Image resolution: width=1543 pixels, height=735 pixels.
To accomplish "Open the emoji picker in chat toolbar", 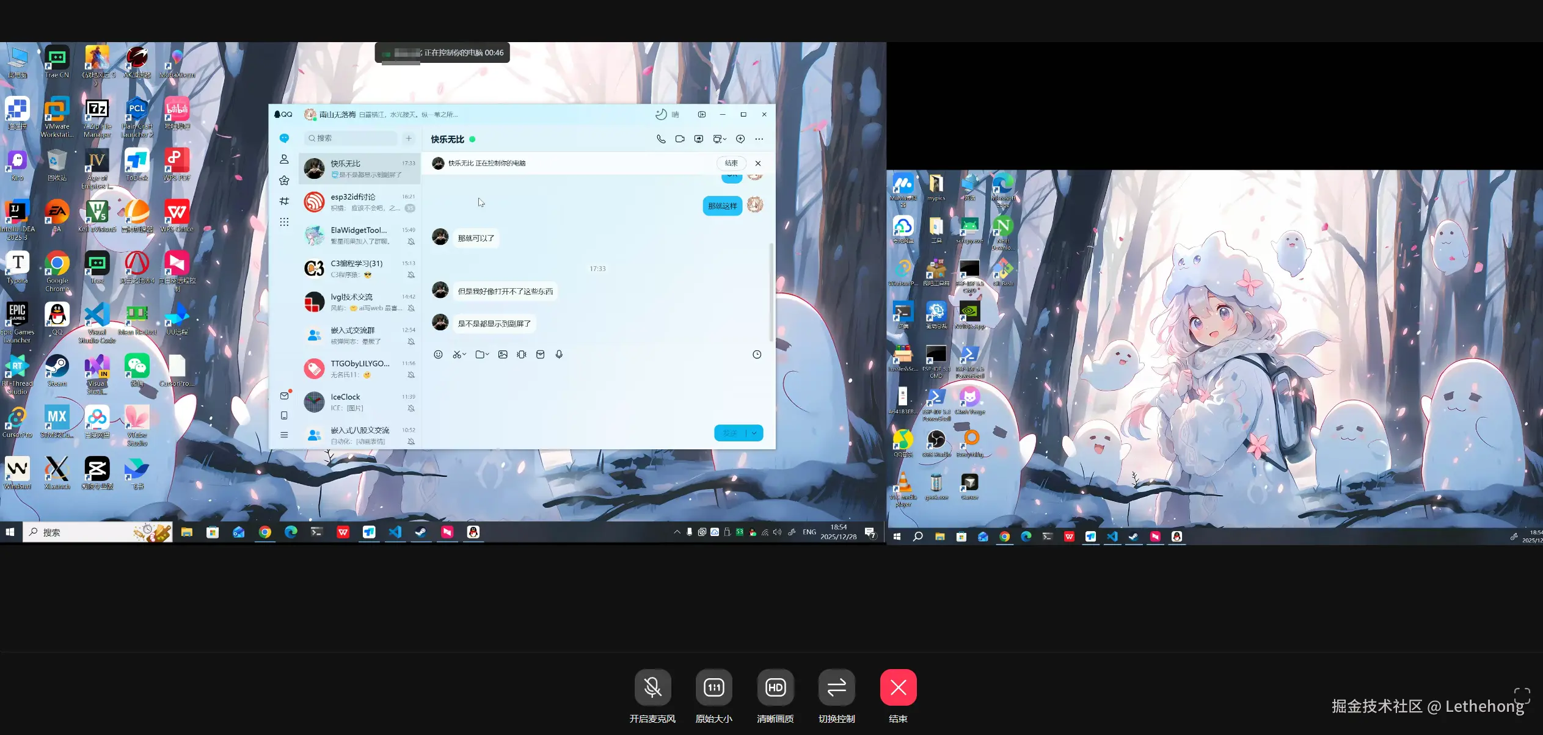I will [438, 355].
